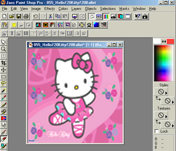Expand the foreground texture flyout arrow
This screenshot has width=176, height=151.
166,117
